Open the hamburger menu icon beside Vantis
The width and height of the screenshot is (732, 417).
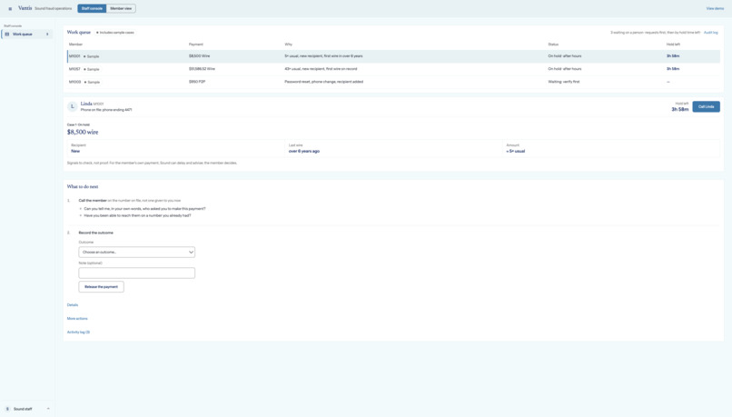point(10,8)
